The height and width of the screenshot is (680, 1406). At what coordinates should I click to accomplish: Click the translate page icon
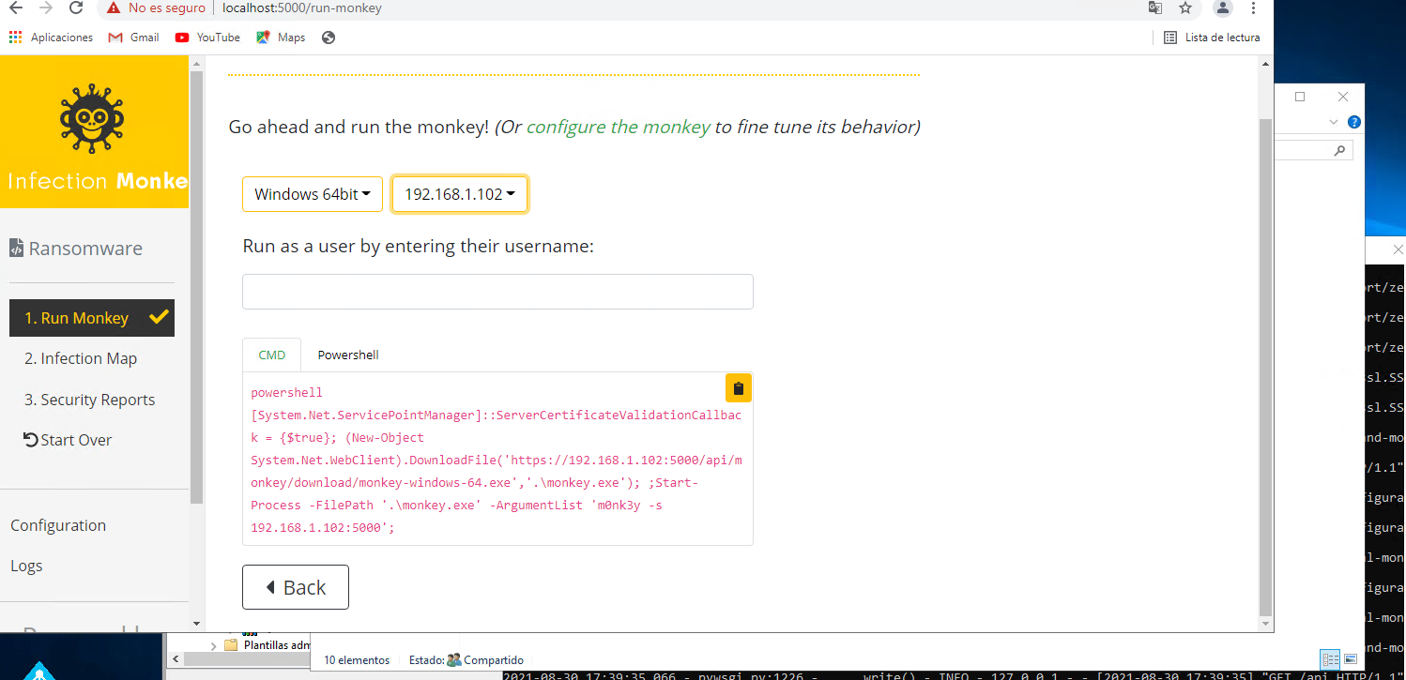point(1154,8)
